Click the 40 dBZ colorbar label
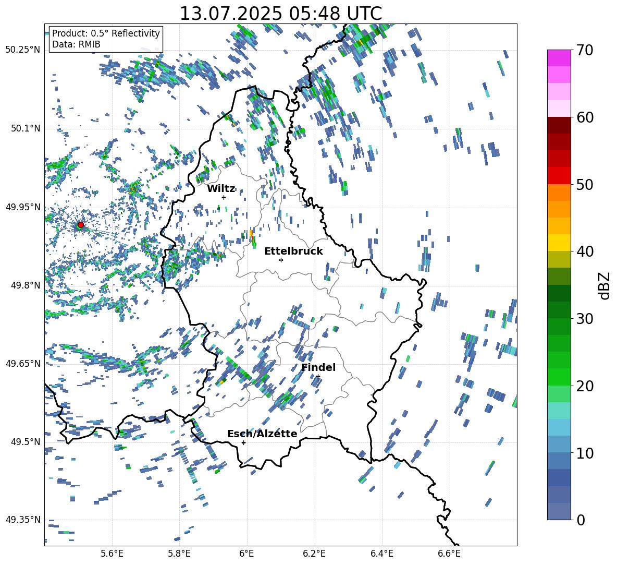 [x=585, y=251]
